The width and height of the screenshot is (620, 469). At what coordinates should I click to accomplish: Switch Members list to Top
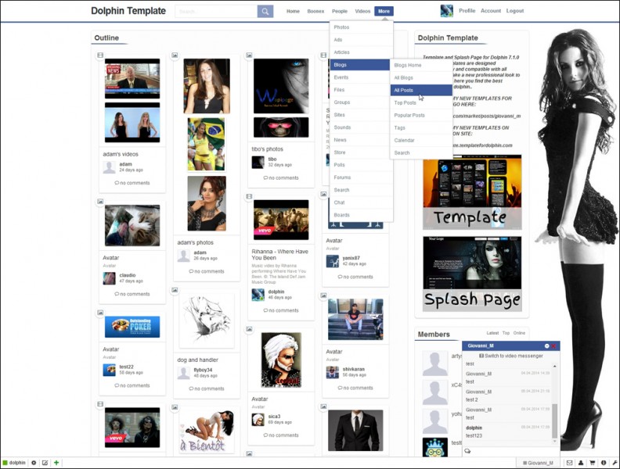coord(506,333)
